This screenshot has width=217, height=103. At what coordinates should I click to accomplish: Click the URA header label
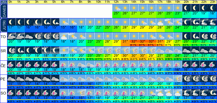(x=3, y=2)
